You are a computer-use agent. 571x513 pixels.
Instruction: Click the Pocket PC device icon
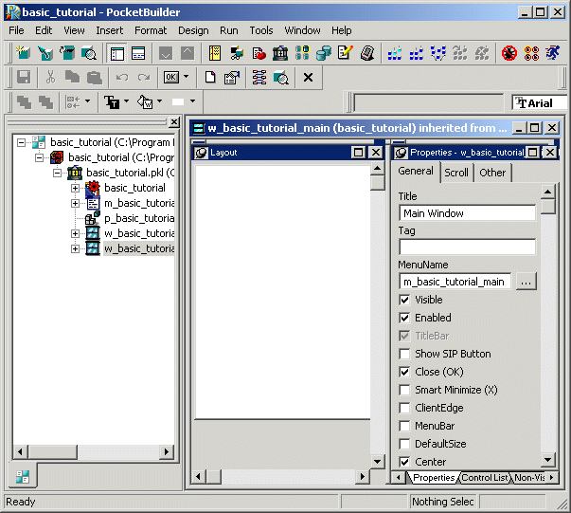coord(367,53)
